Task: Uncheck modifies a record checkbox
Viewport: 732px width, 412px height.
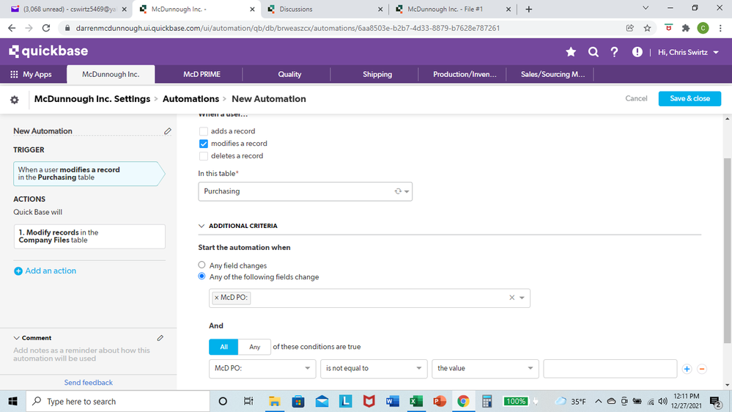Action: (203, 144)
